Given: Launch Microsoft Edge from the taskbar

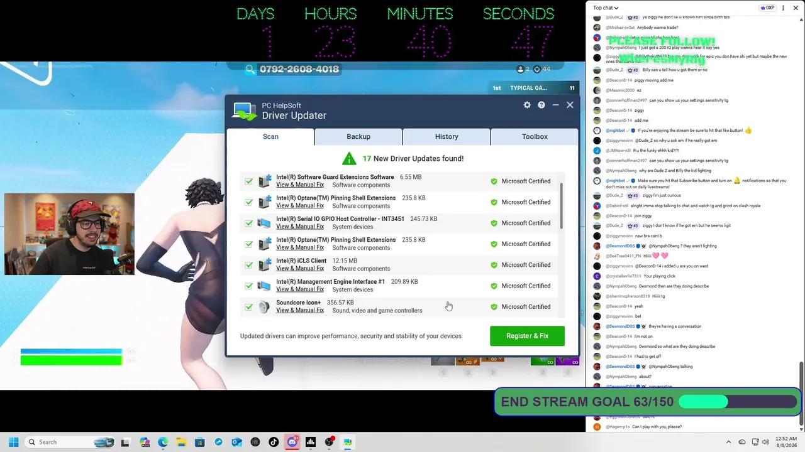Looking at the screenshot, I should 163,442.
